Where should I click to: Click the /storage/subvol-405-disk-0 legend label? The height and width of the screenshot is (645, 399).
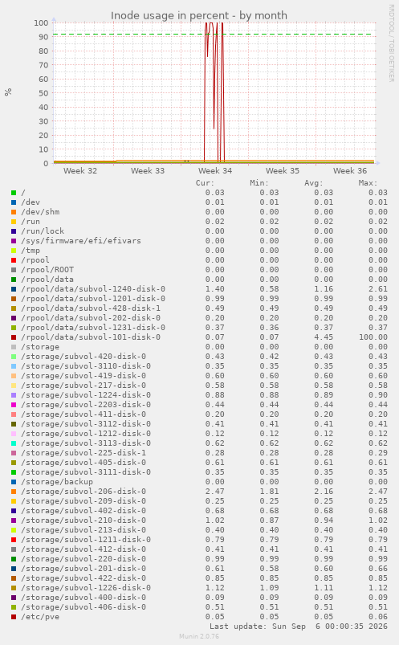(83, 463)
